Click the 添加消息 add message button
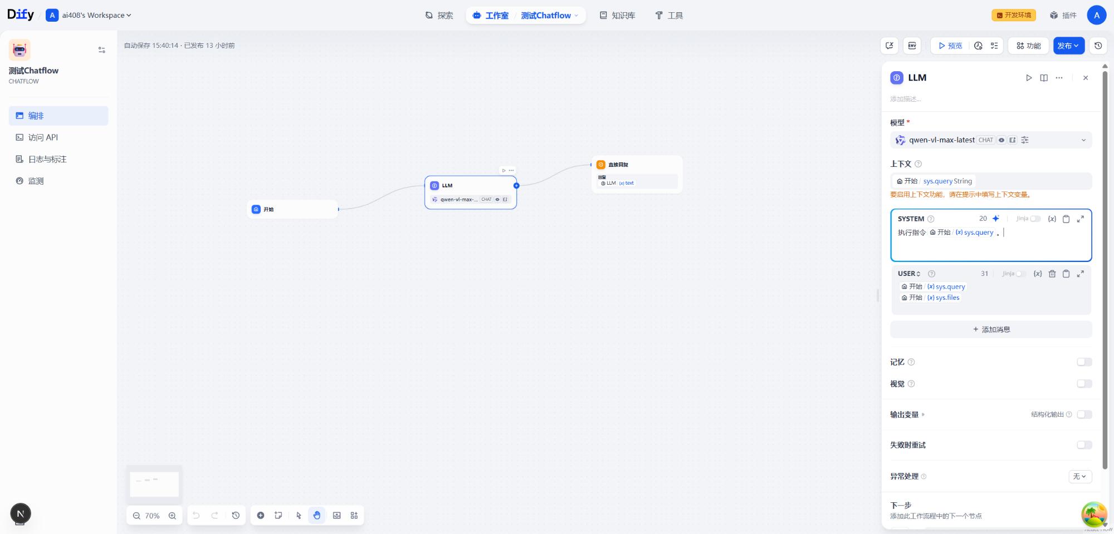Screen dimensions: 1114x534 point(991,329)
